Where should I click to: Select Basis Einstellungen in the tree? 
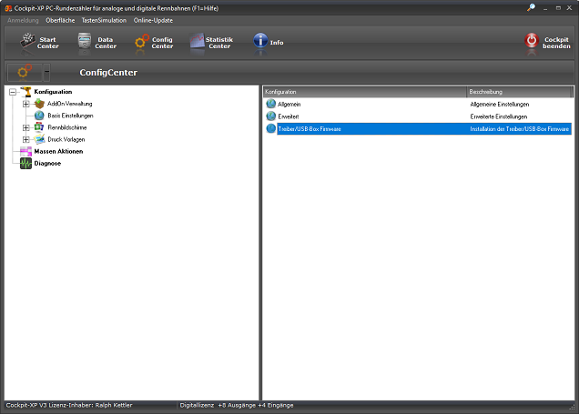point(70,116)
